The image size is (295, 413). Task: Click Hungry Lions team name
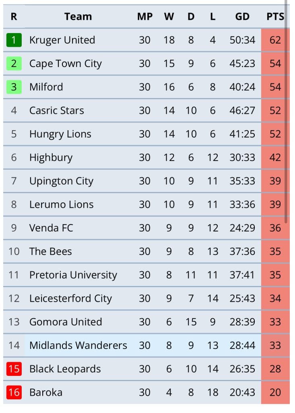click(60, 134)
